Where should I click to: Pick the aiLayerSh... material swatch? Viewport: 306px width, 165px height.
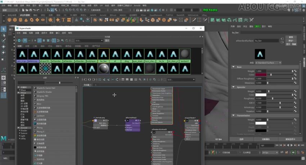click(45, 56)
